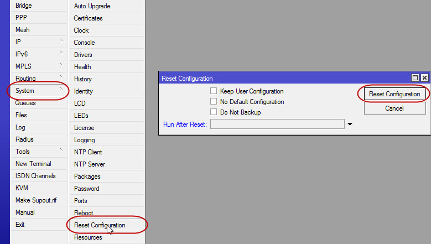The height and width of the screenshot is (244, 431).
Task: Close the Reset Configuration dialog window
Action: [424, 78]
